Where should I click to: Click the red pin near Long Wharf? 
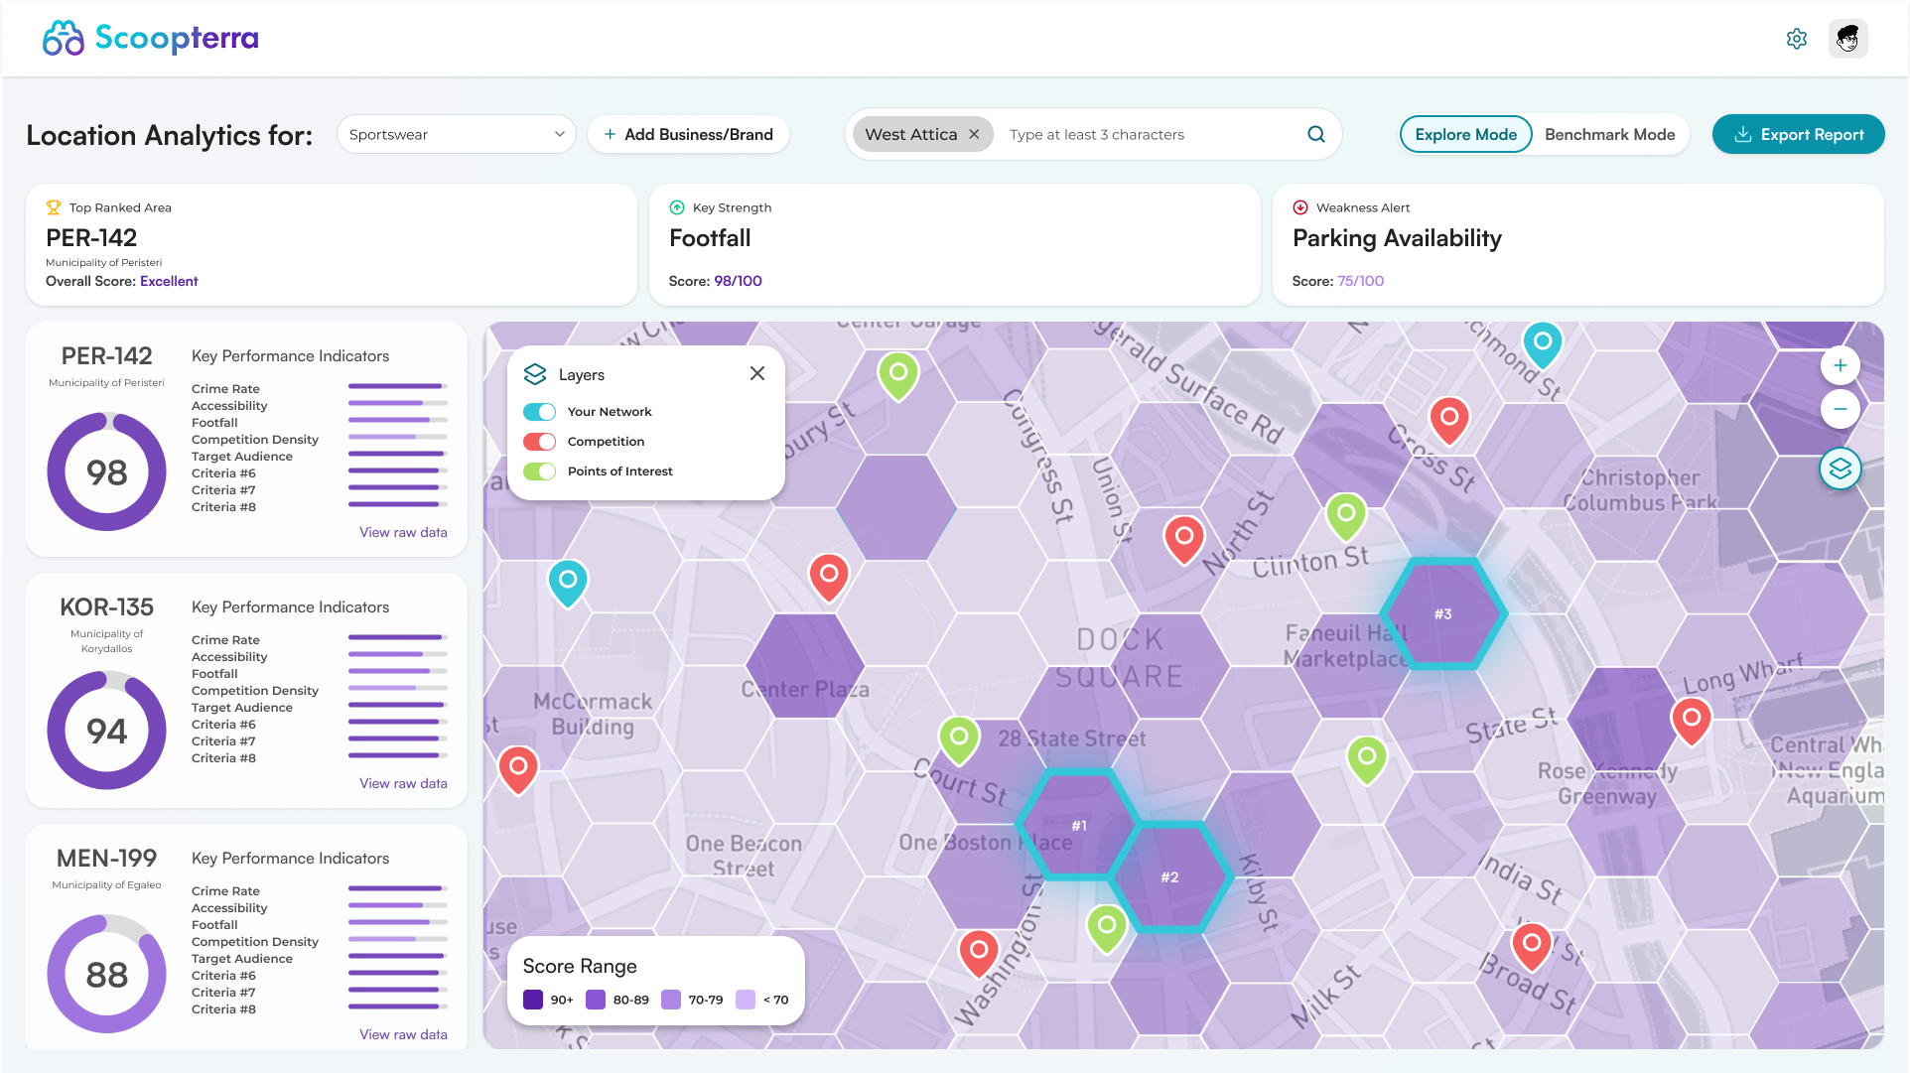pyautogui.click(x=1692, y=722)
